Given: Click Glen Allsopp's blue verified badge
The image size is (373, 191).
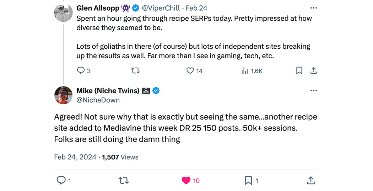Looking at the screenshot, I should [136, 8].
